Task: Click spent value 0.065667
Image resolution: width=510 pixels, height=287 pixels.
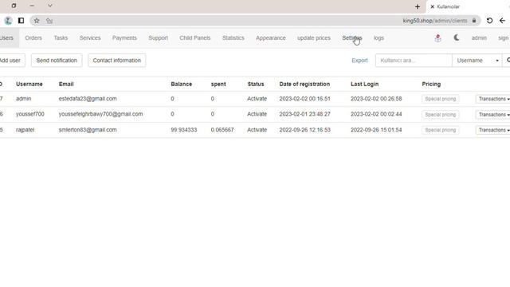Action: click(222, 129)
